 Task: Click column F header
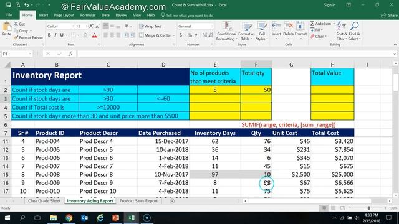coord(256,65)
